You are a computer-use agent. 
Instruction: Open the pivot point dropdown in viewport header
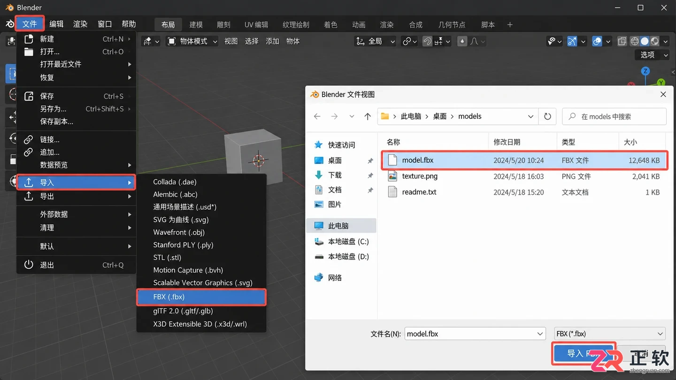[410, 41]
